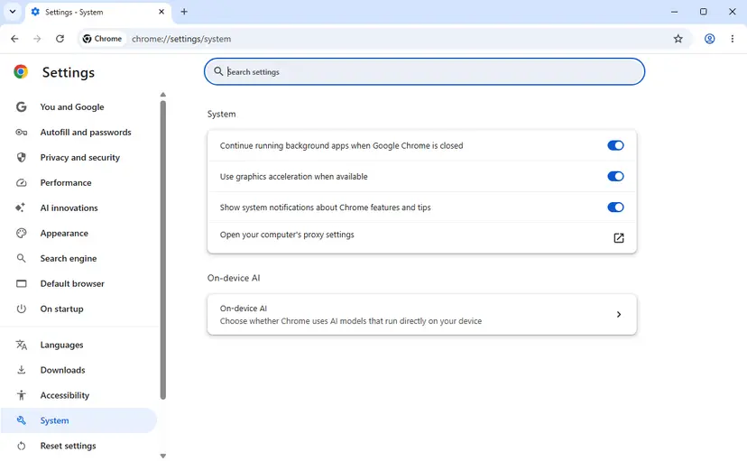747x461 pixels.
Task: Go back with the back arrow
Action: 14,39
